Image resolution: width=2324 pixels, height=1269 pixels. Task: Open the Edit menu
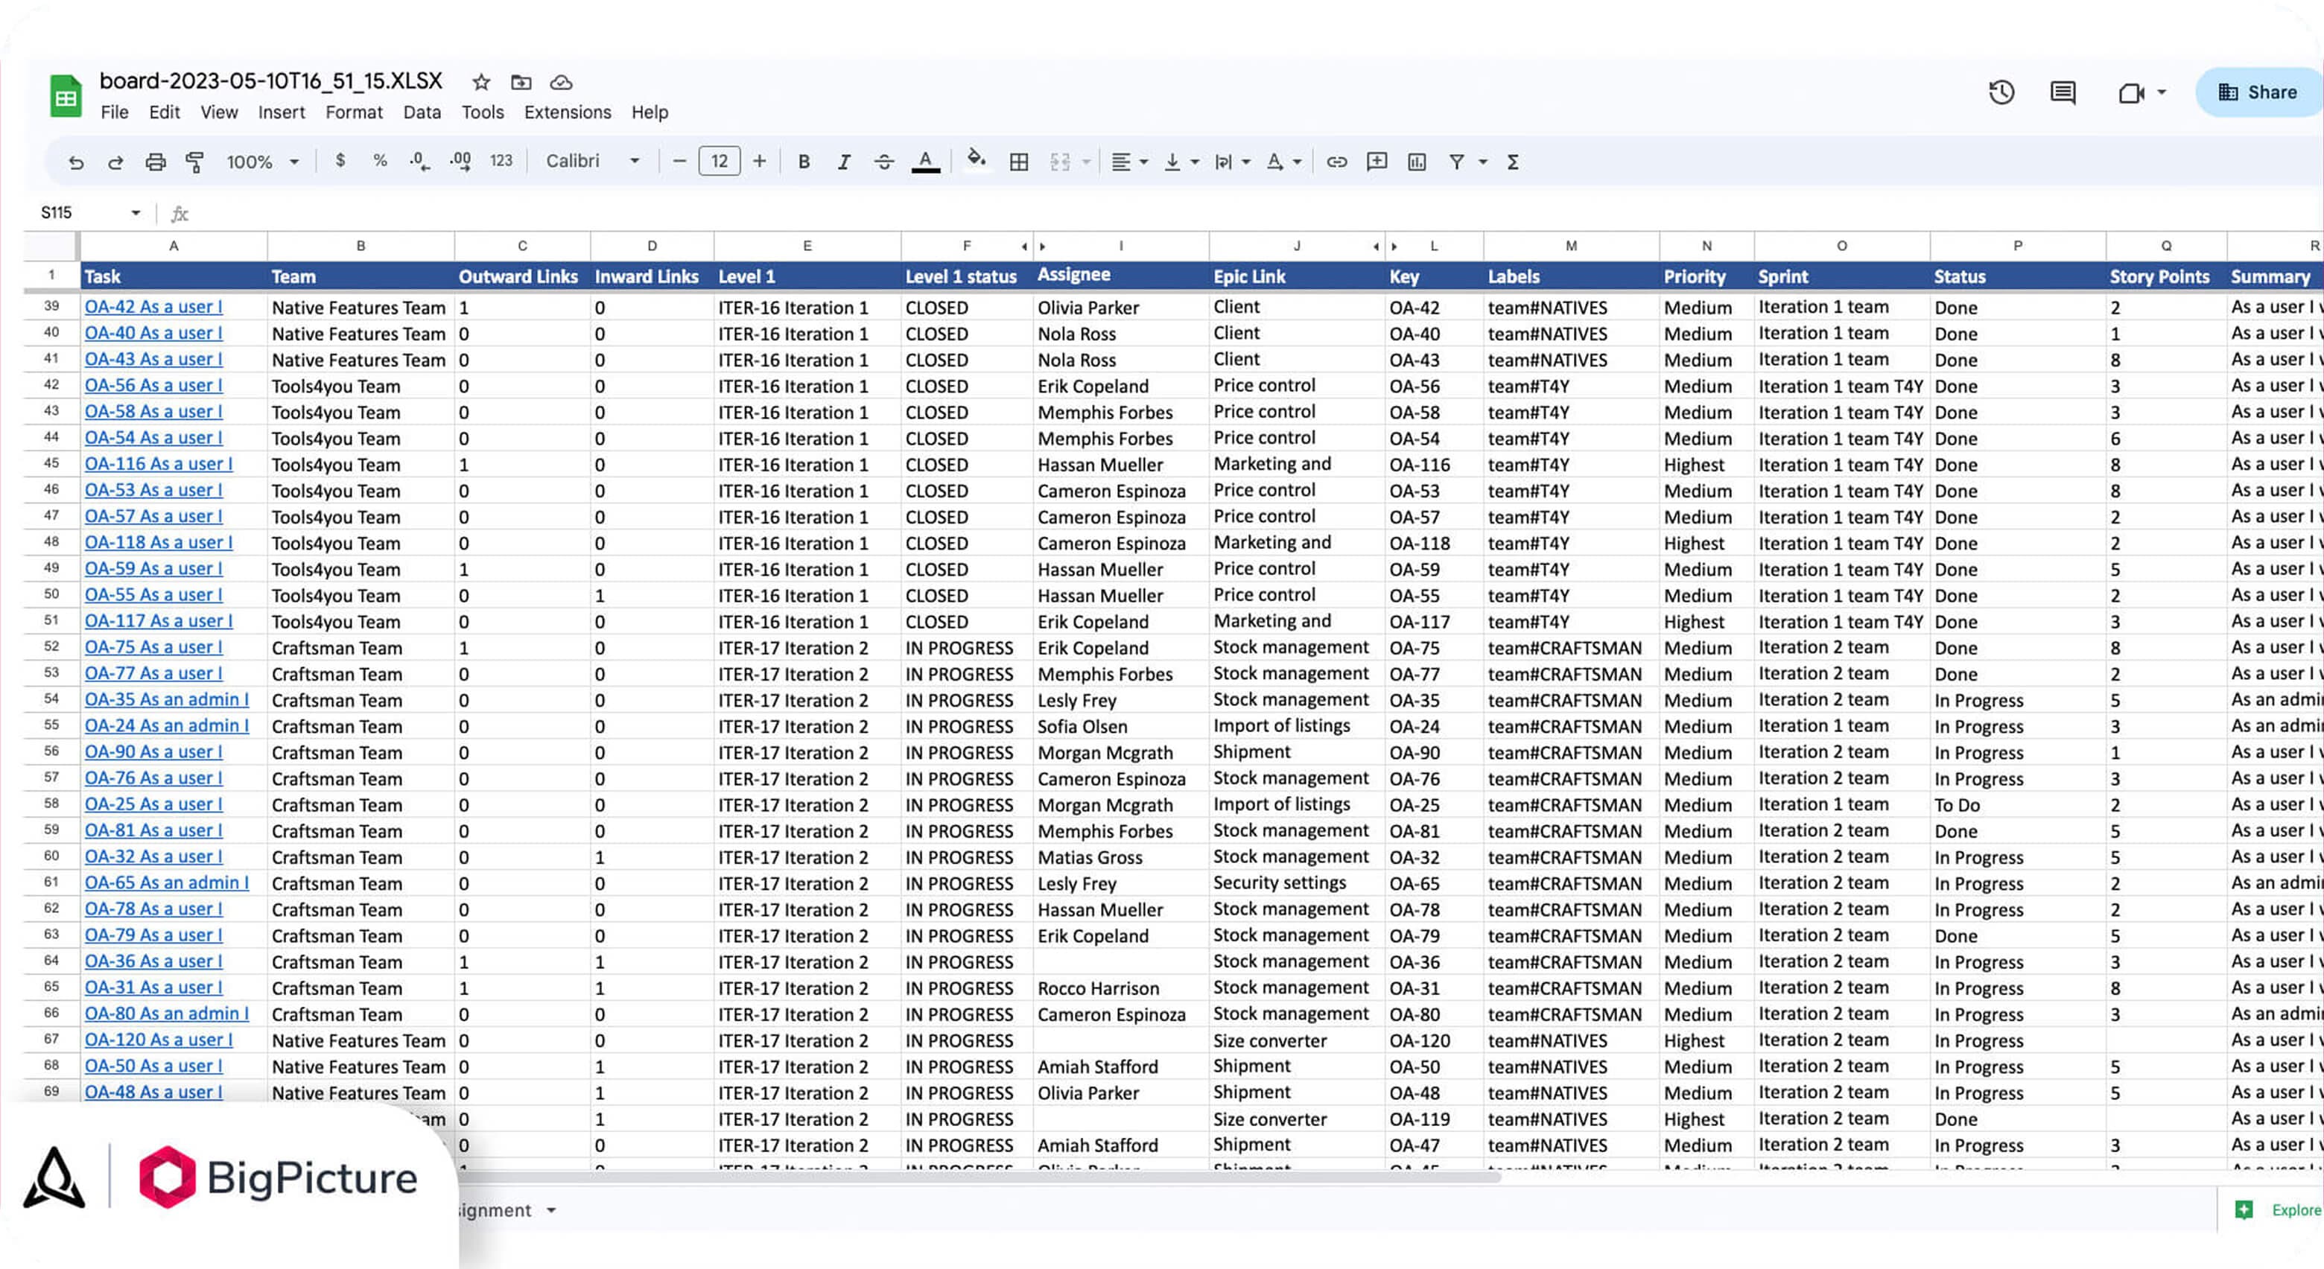(164, 112)
